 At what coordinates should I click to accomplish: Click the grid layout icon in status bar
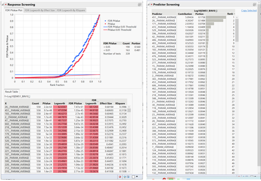[129, 177]
